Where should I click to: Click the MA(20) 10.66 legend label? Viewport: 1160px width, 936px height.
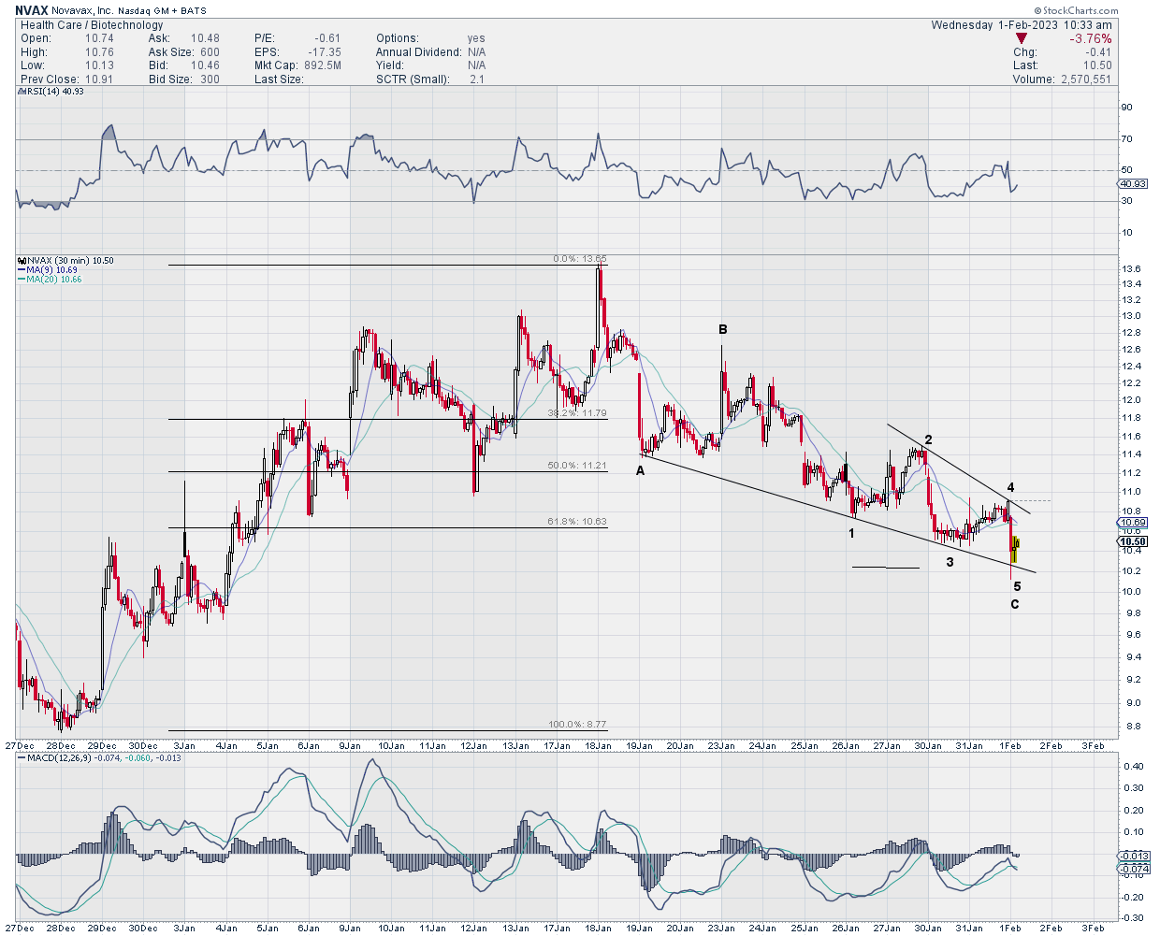click(x=53, y=279)
